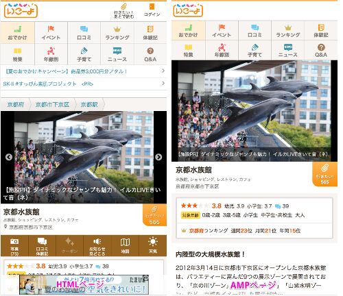
Task: Open 子育て in the AMP page menu
Action: point(255,51)
